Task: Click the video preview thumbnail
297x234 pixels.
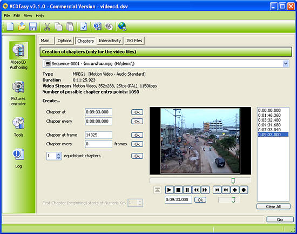Action: 200,141
